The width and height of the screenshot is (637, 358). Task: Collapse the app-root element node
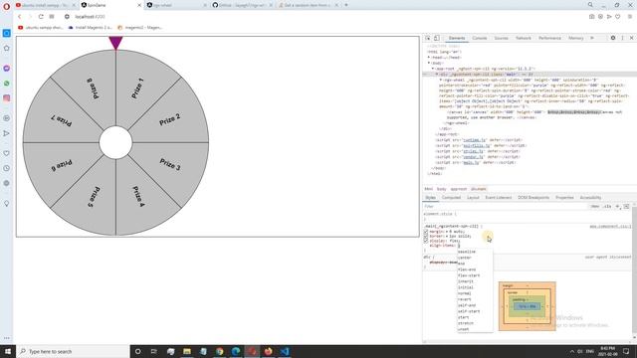pos(433,69)
